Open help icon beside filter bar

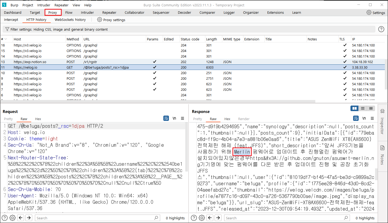[x=381, y=29]
